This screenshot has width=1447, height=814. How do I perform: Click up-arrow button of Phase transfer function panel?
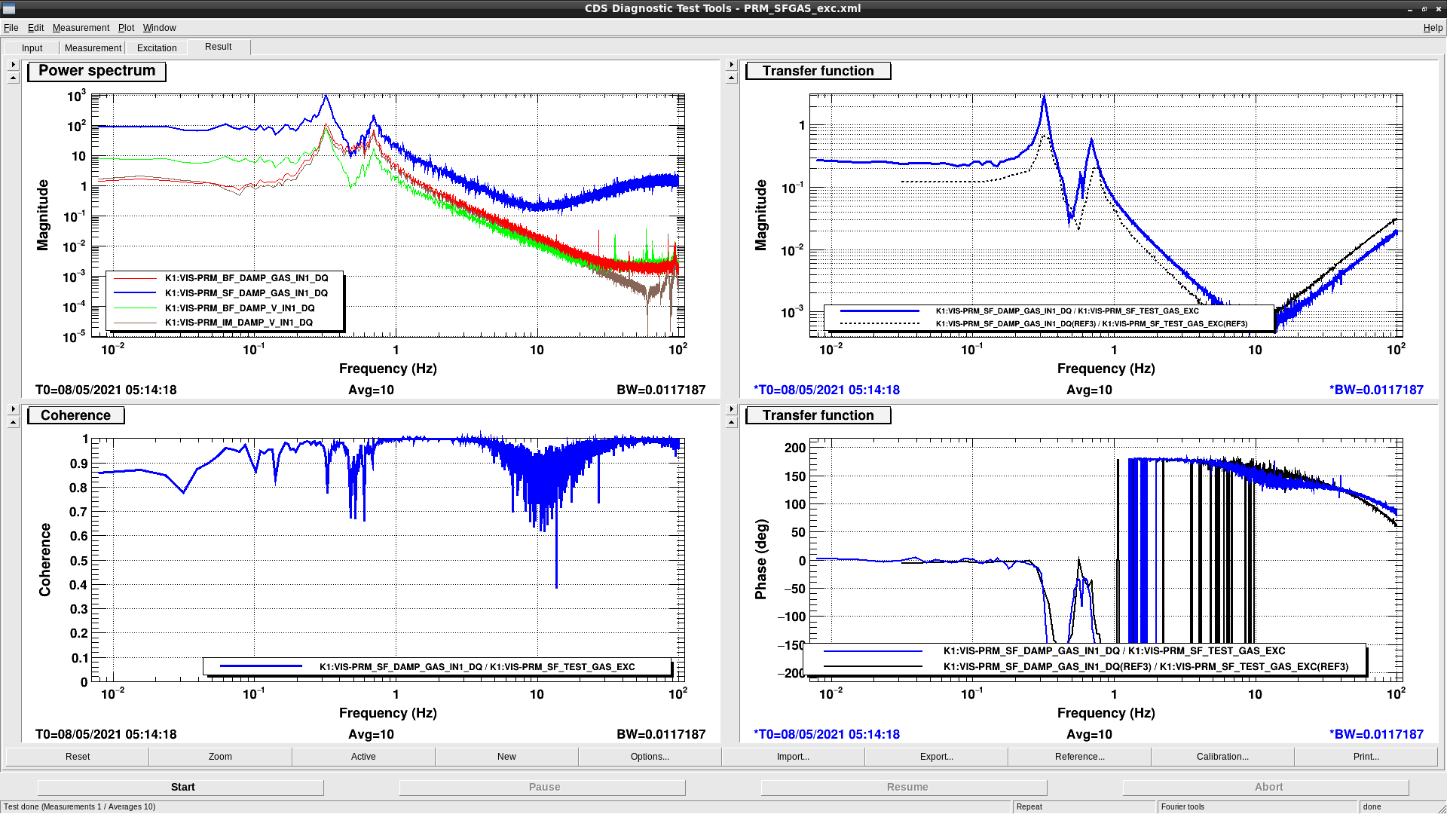(x=731, y=423)
